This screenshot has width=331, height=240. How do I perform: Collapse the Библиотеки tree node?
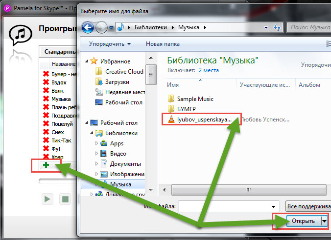click(x=92, y=133)
